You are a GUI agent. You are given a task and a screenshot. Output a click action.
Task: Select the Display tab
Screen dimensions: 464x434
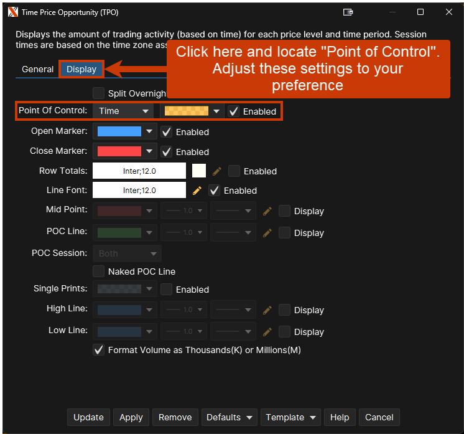click(81, 69)
